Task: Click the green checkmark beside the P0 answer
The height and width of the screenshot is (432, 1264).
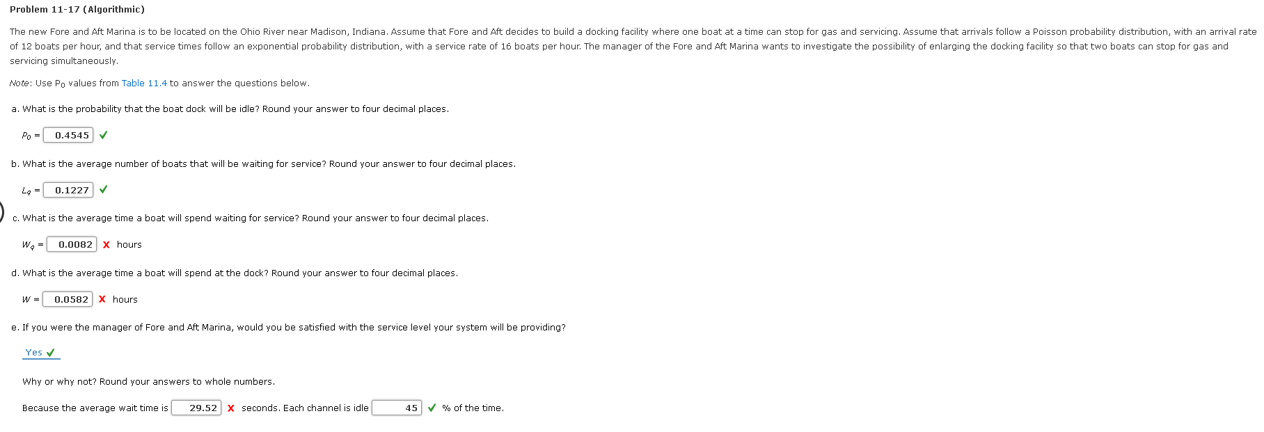Action: (103, 135)
